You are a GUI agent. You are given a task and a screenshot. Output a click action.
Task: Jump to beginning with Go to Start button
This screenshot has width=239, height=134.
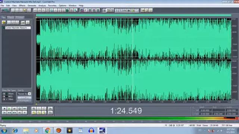[x=4, y=113]
